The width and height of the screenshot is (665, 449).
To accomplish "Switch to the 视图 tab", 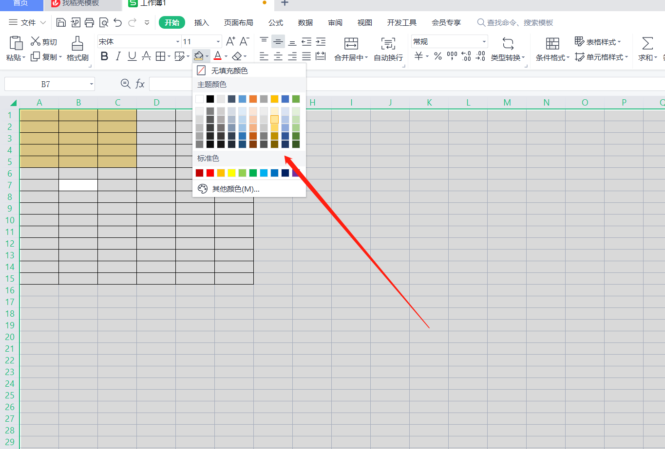I will 365,22.
